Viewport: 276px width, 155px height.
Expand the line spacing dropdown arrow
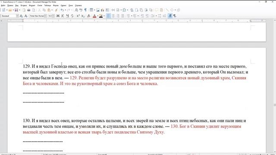[x=156, y=16]
